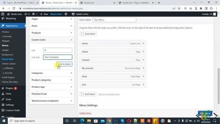Reload the page with refresh icon
The height and width of the screenshot is (124, 220).
[14, 8]
